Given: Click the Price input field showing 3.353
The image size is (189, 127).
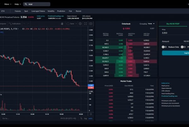Looking at the screenshot, I should pyautogui.click(x=175, y=33).
